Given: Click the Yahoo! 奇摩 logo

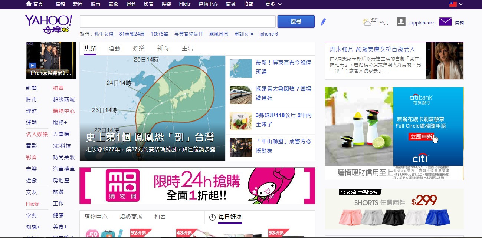Looking at the screenshot, I should 48,24.
